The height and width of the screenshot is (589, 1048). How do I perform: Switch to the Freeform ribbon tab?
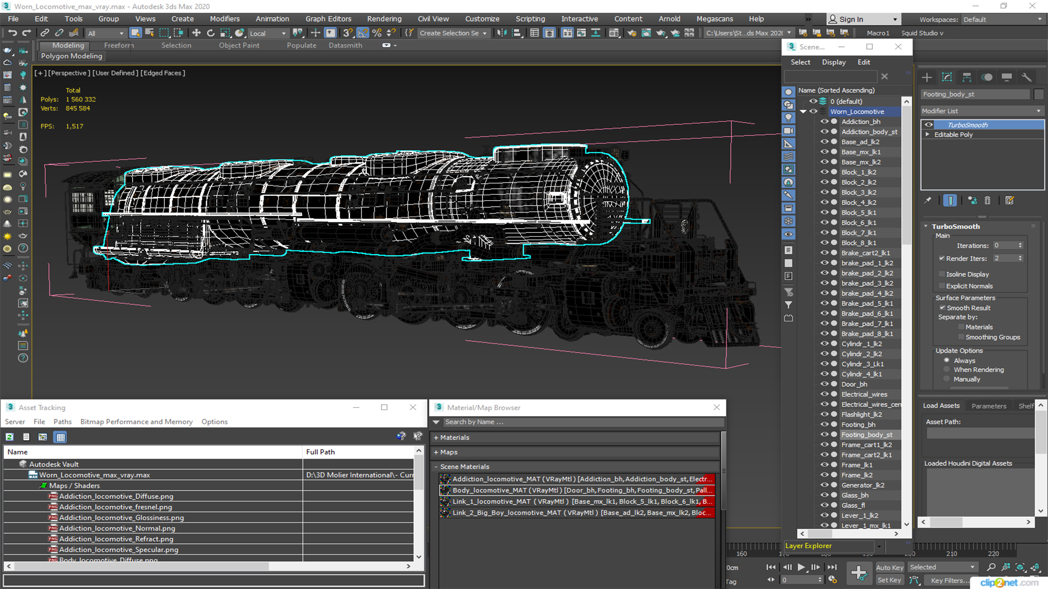(119, 45)
